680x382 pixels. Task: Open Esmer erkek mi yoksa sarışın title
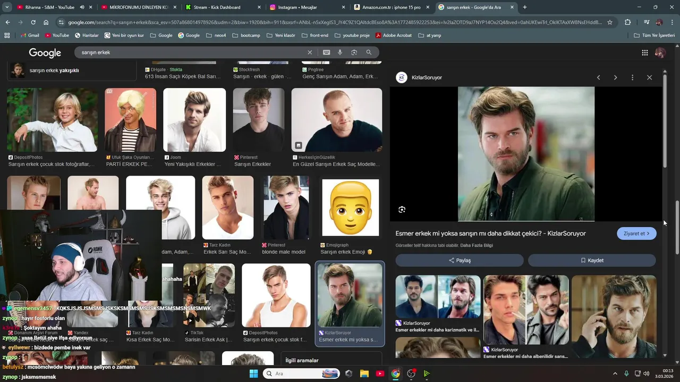point(490,233)
